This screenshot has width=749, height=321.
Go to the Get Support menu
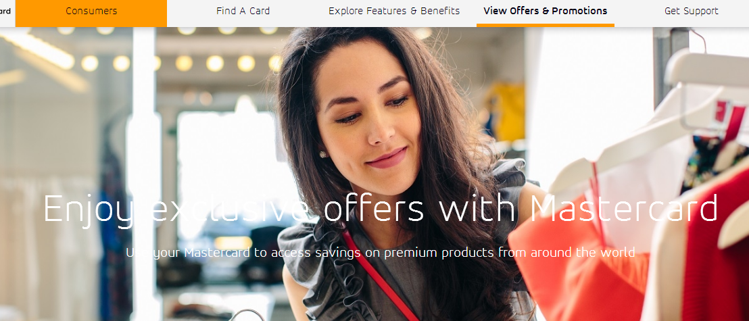click(x=691, y=11)
